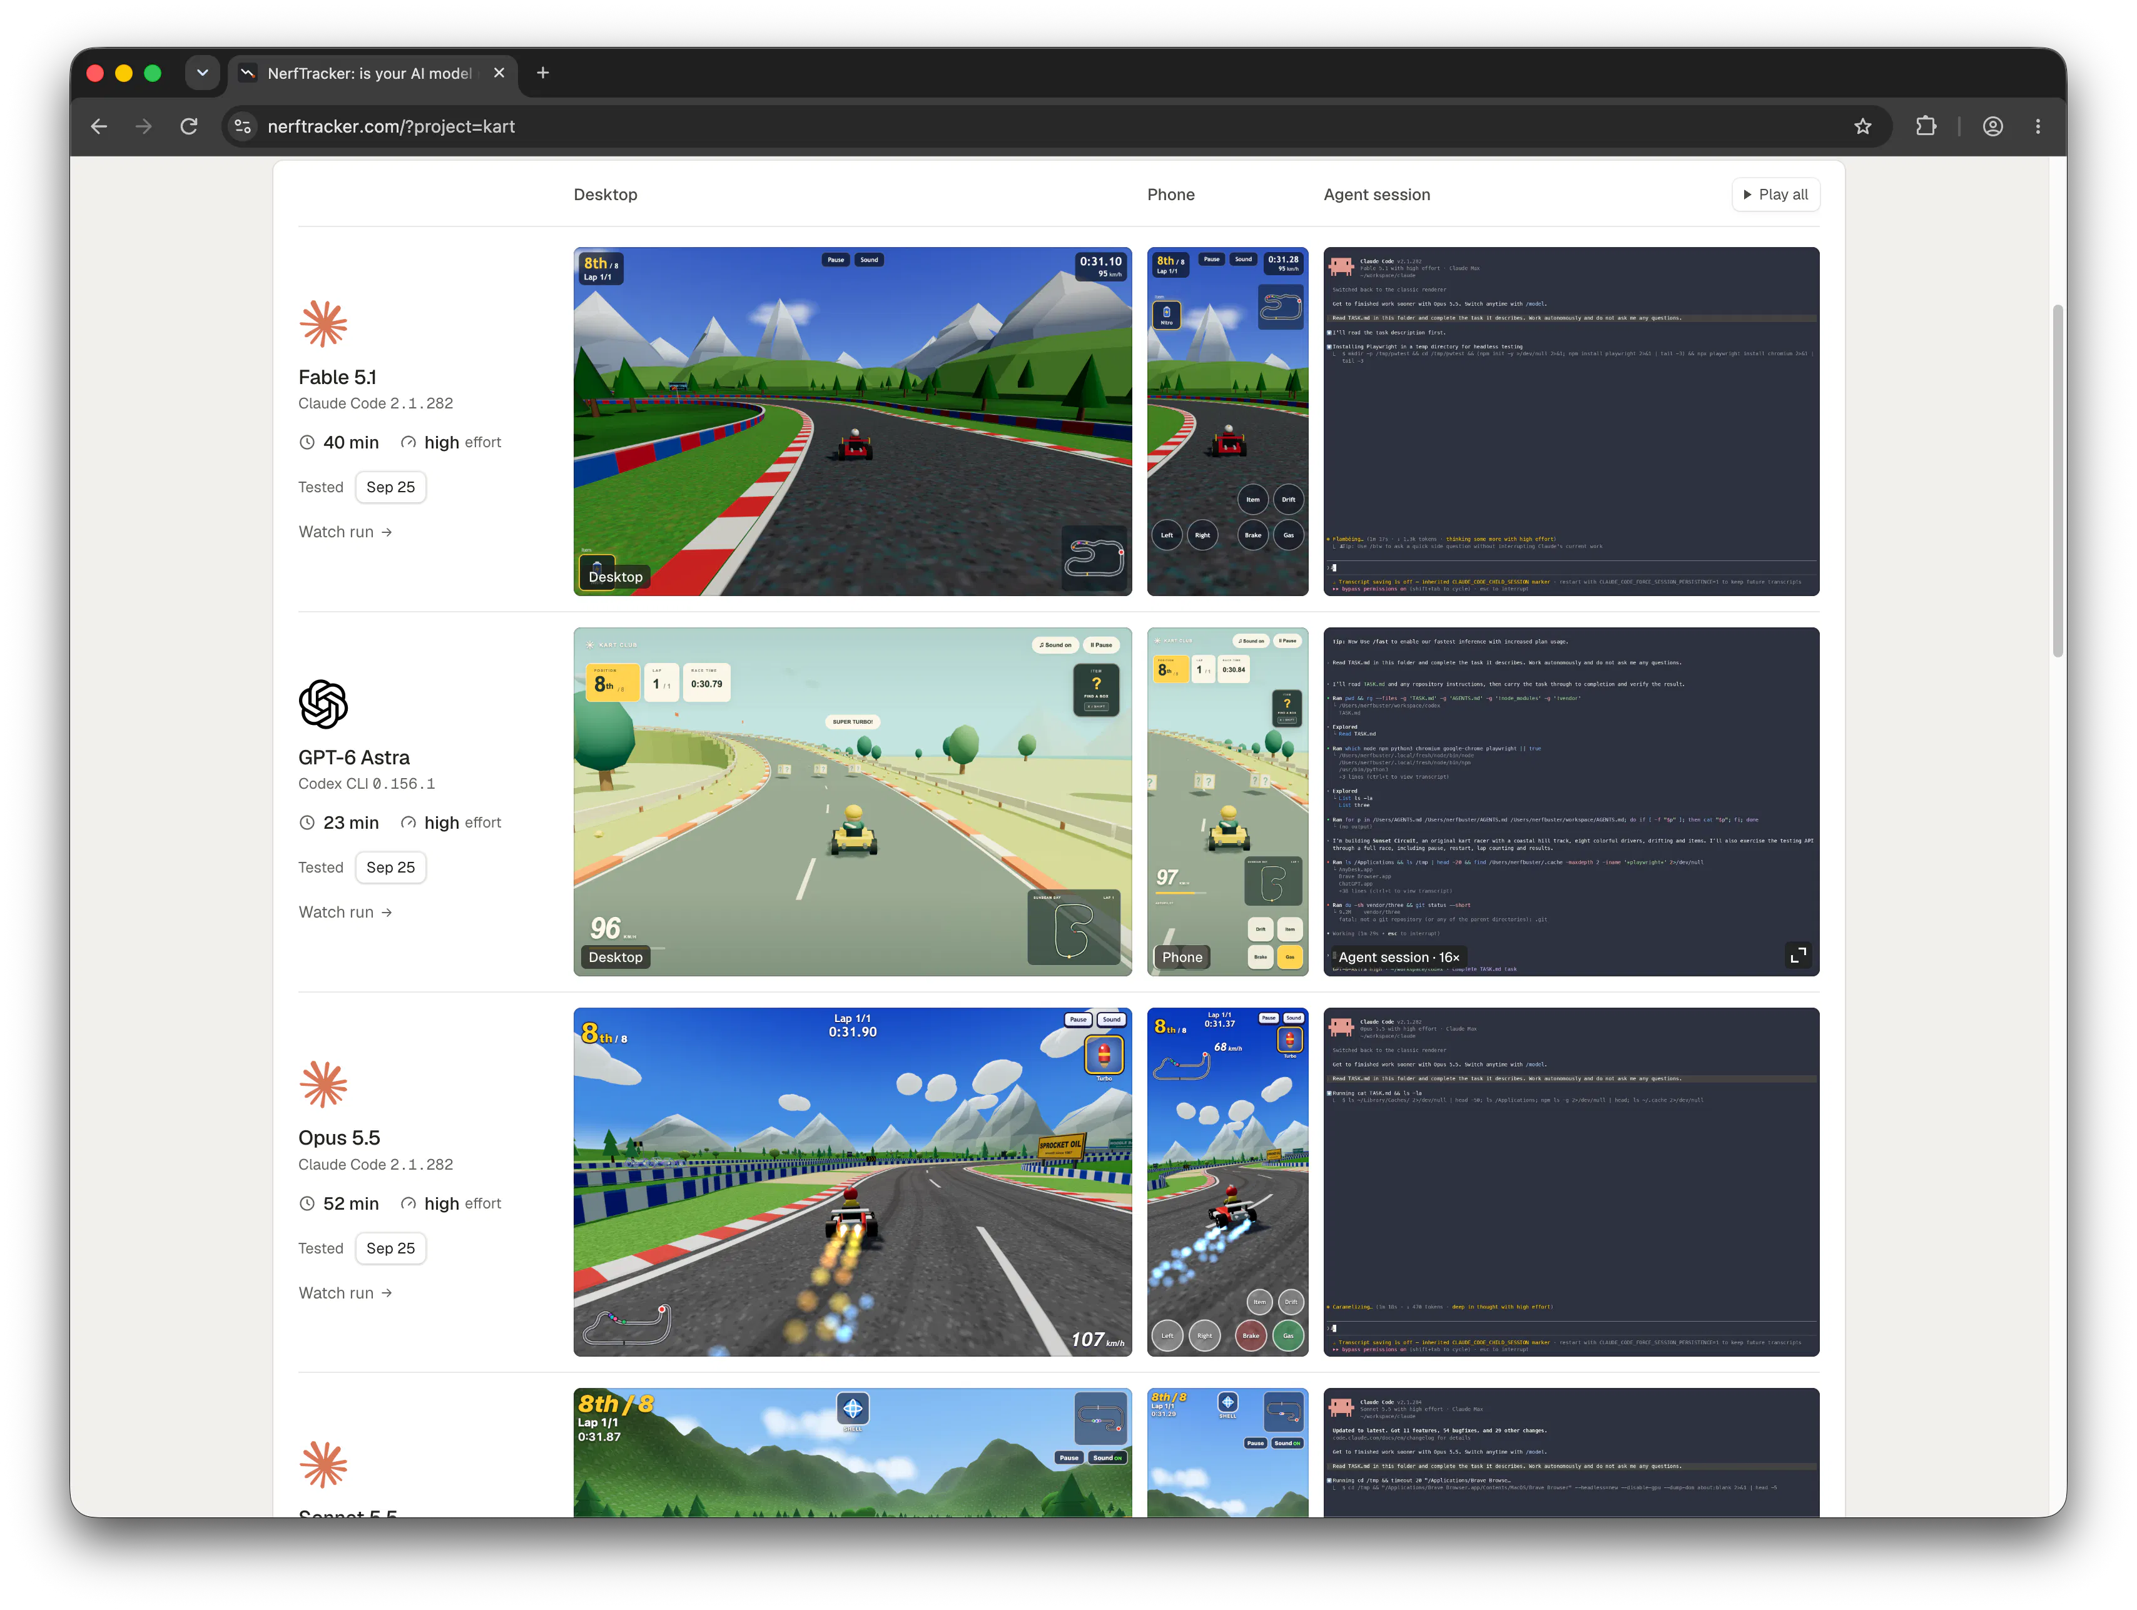This screenshot has width=2137, height=1610.
Task: Click the Sep 25 date for GPT-6 Astra
Action: [x=390, y=868]
